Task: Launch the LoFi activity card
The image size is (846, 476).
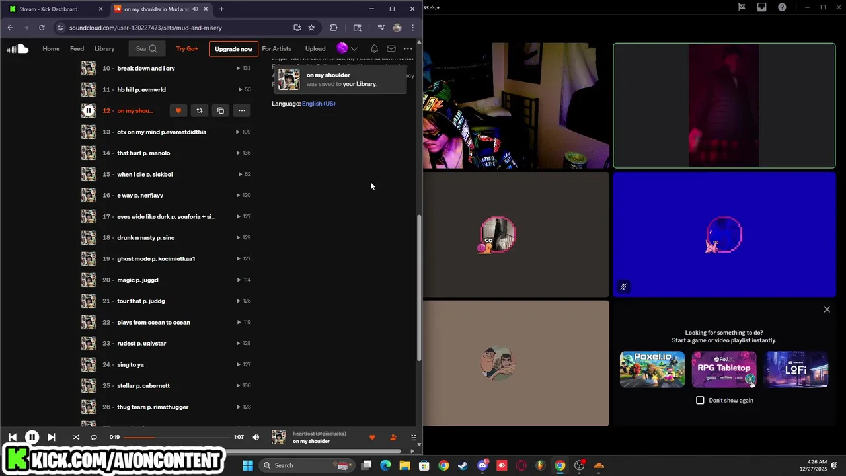Action: coord(796,369)
